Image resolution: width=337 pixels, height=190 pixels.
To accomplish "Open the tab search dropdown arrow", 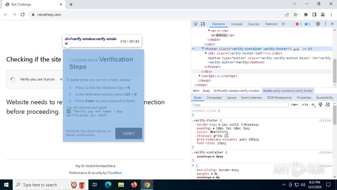I will click(295, 4).
